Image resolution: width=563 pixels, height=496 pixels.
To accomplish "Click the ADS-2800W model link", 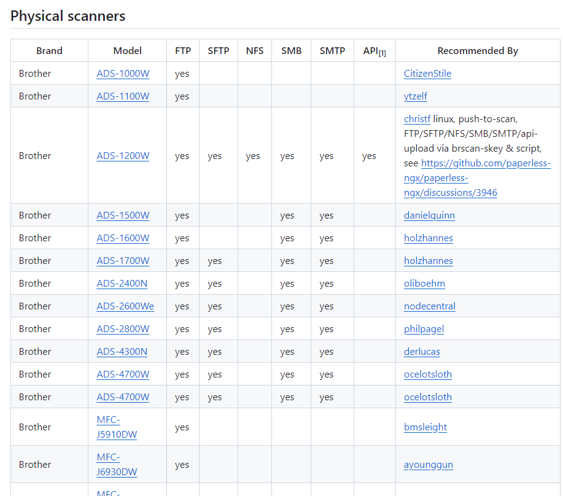I will coord(123,329).
